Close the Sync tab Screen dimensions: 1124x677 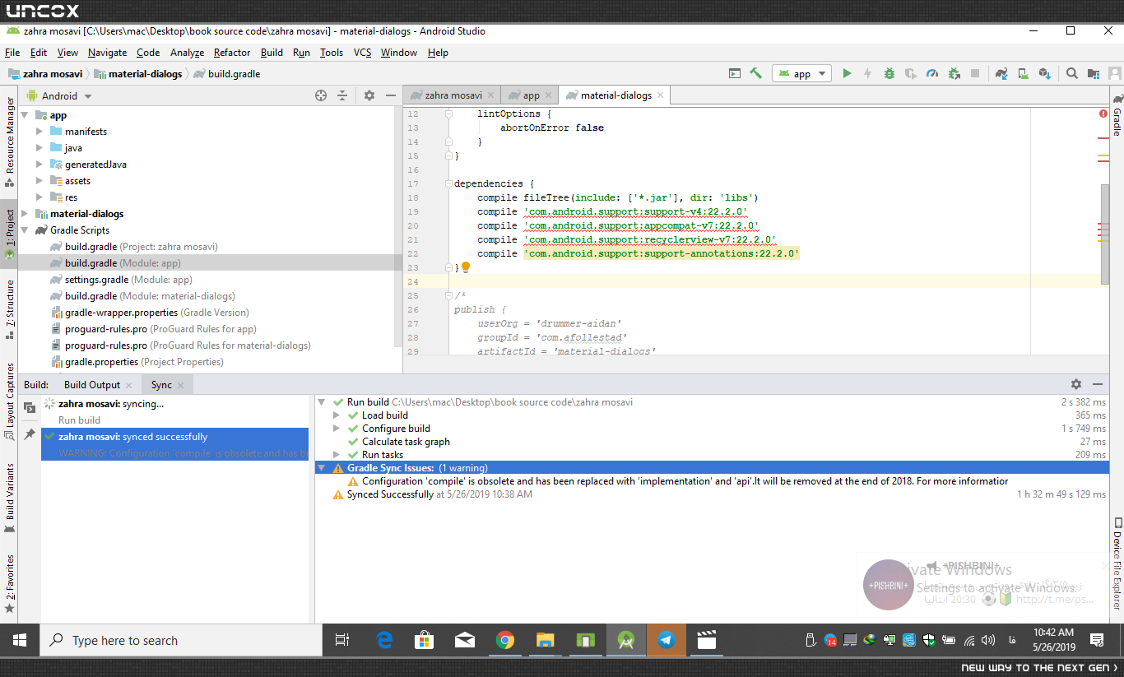pos(181,385)
